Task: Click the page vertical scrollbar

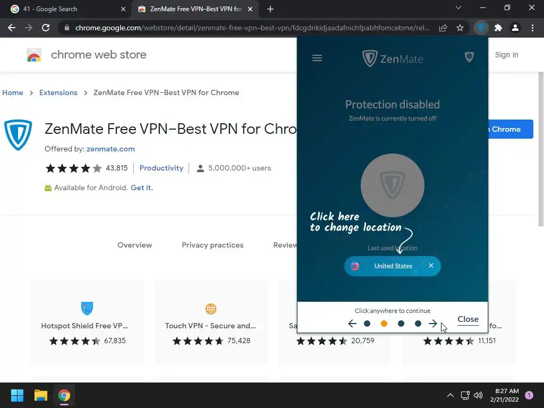Action: coord(541,149)
